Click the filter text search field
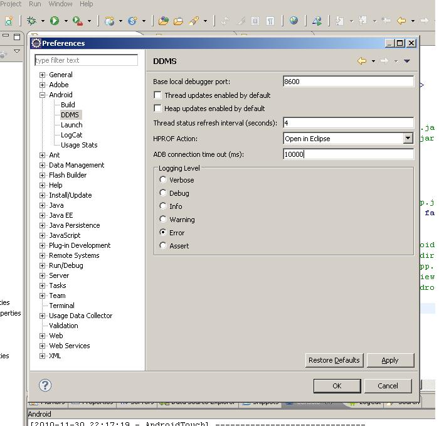The width and height of the screenshot is (439, 426). [x=87, y=60]
